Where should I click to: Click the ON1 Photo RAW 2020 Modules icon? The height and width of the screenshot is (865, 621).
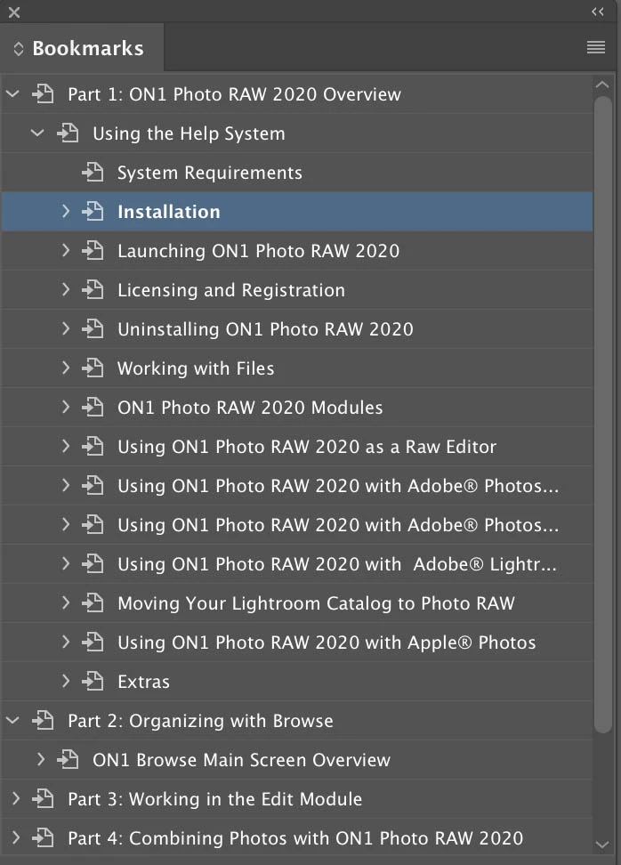(93, 407)
